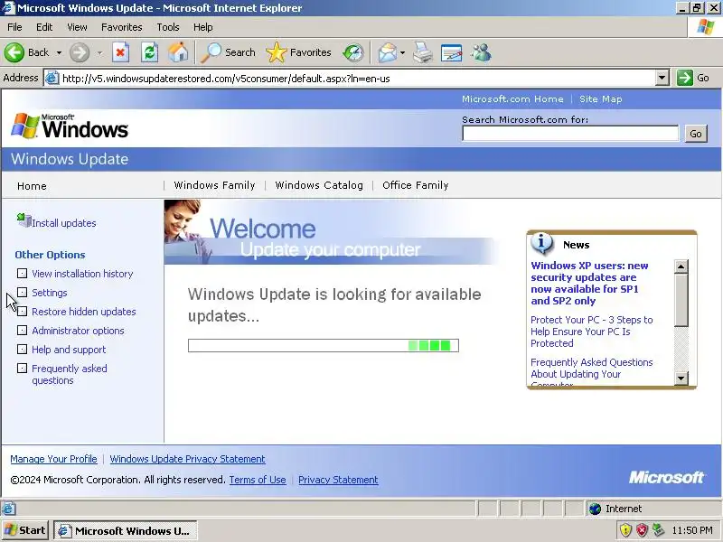Click the Internet zone globe icon
Screen dimensions: 723x542
tap(595, 509)
